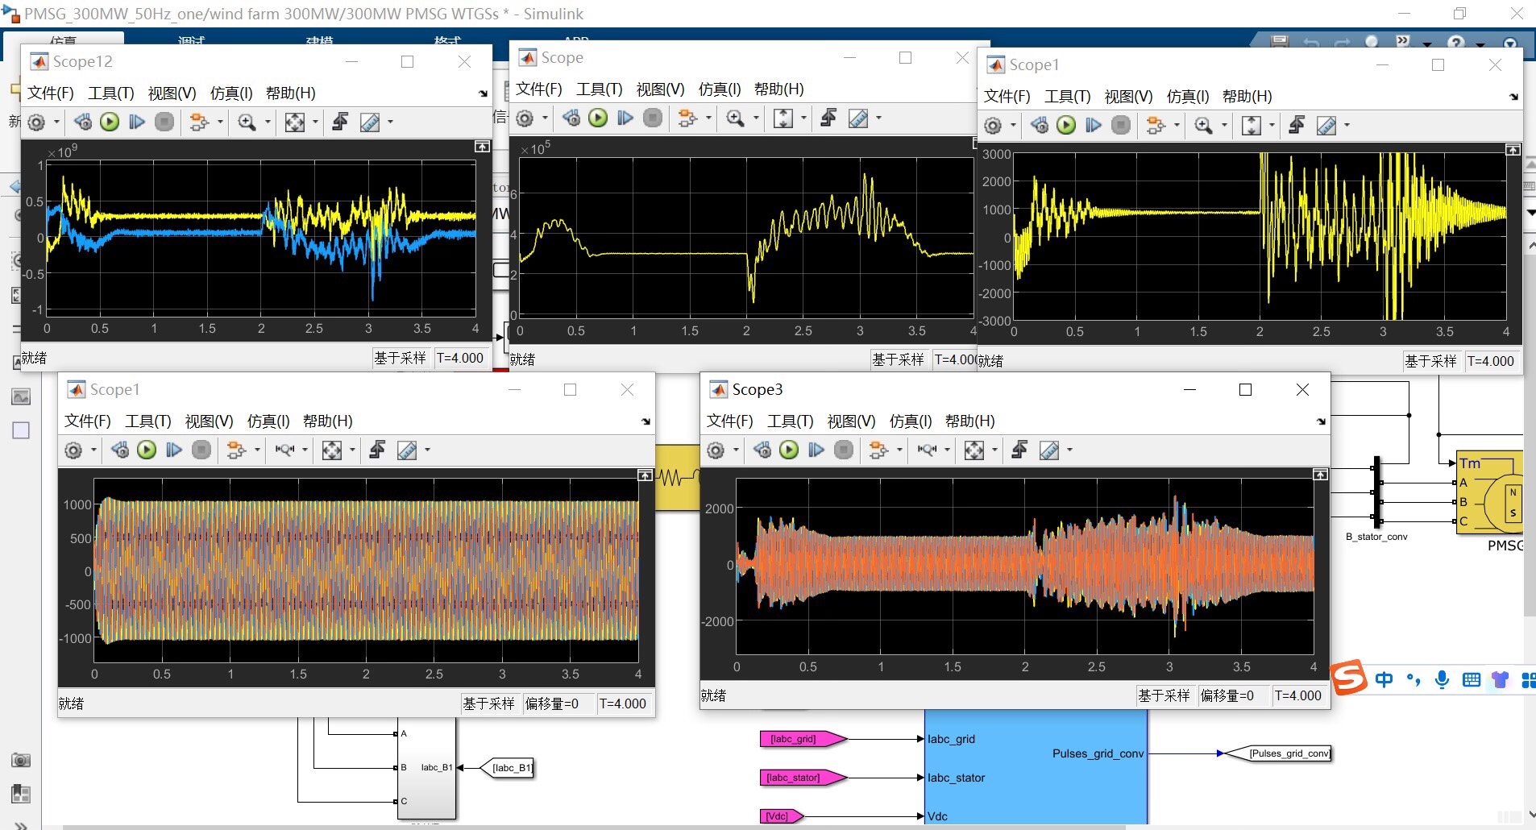Click microphone icon in IME toolbar

(x=1443, y=679)
